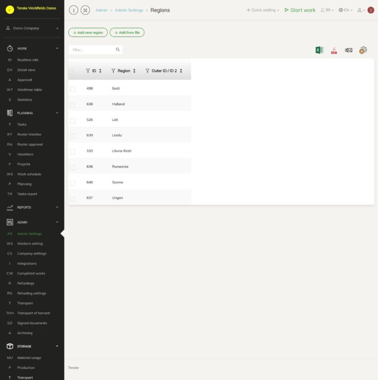Send the table by email icon
Image resolution: width=378 pixels, height=380 pixels.
[348, 50]
